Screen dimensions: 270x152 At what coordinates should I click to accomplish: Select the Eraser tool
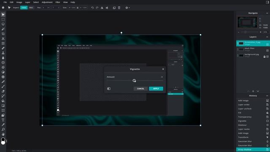point(3,91)
